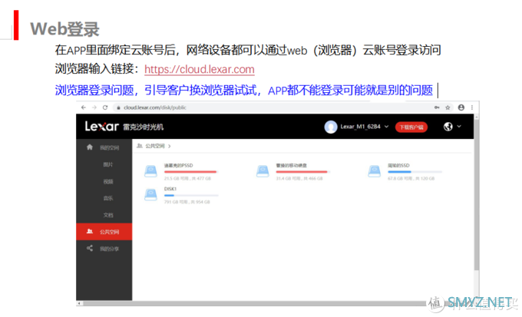The height and width of the screenshot is (317, 522).
Task: Click the people icon in the breadcrumb
Action: point(140,146)
